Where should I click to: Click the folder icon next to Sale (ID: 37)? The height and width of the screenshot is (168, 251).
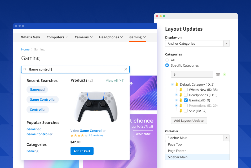pos(181,111)
